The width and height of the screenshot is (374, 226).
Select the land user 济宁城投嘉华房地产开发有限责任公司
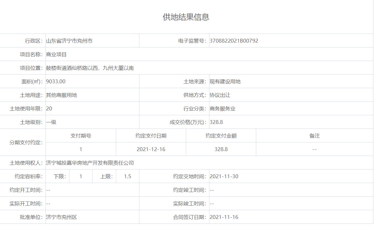pyautogui.click(x=90, y=163)
